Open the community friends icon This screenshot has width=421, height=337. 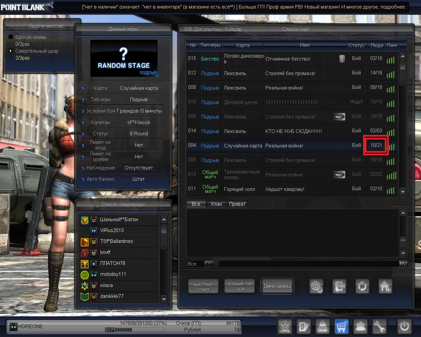(360, 326)
